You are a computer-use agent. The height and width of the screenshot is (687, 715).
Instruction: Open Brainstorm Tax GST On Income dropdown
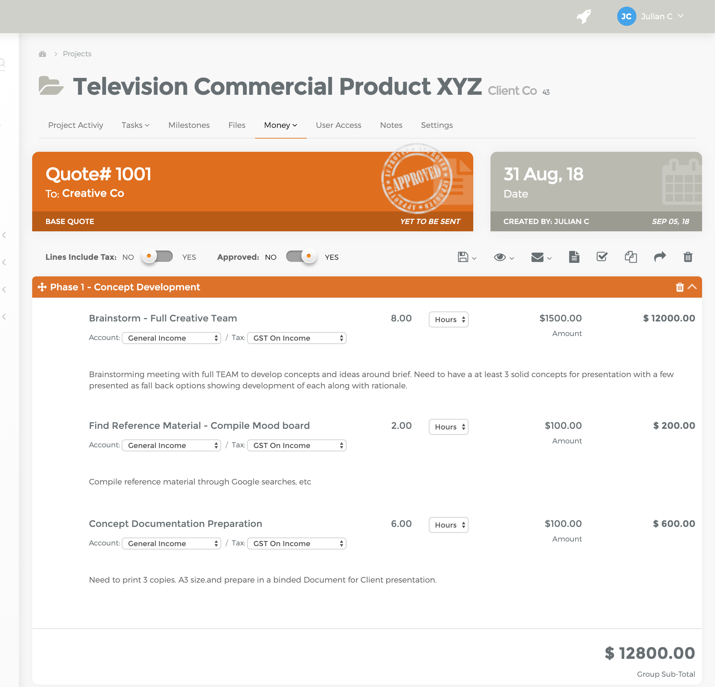point(296,338)
